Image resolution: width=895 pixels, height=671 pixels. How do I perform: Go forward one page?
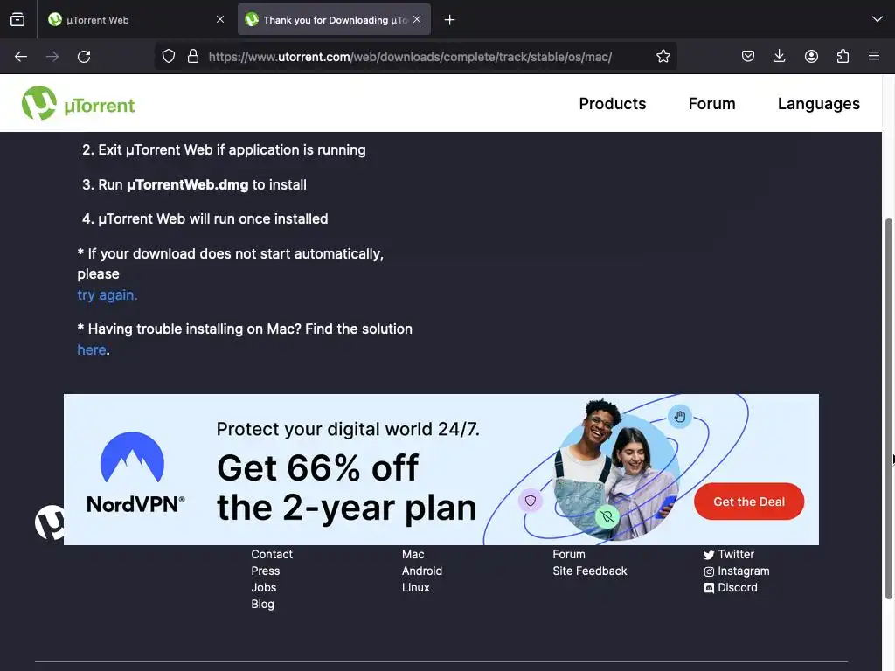[x=52, y=57]
